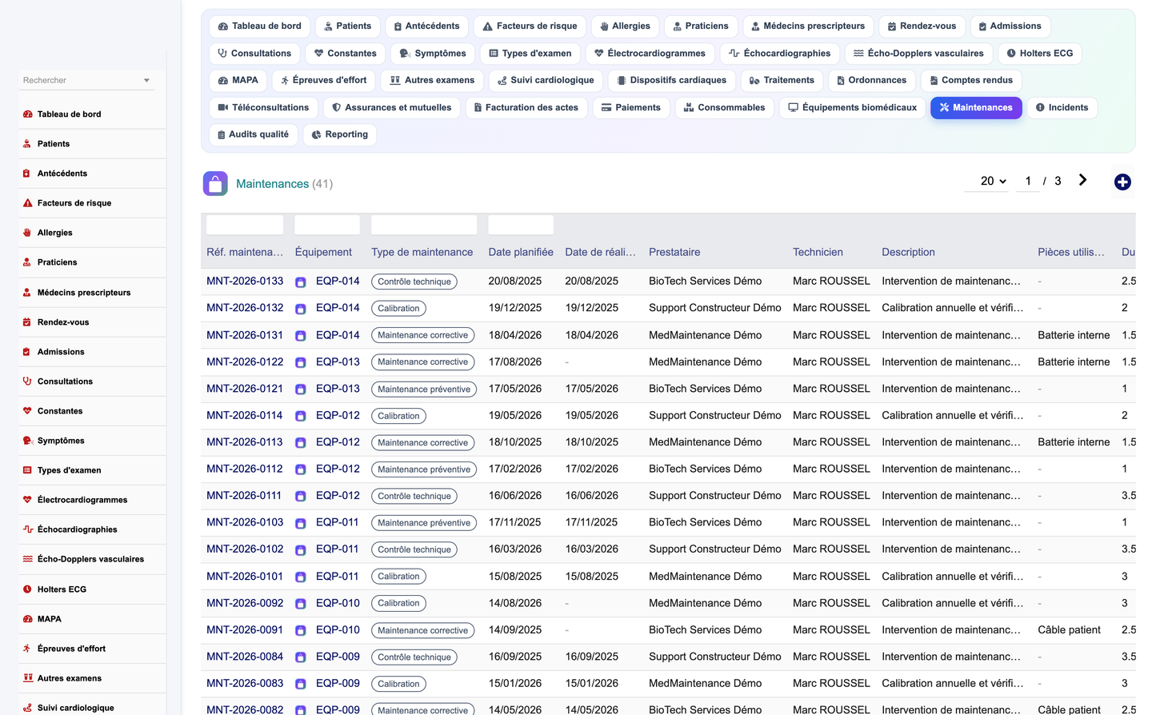Click sidebar Autres examens icon
1156x715 pixels.
[x=27, y=678]
